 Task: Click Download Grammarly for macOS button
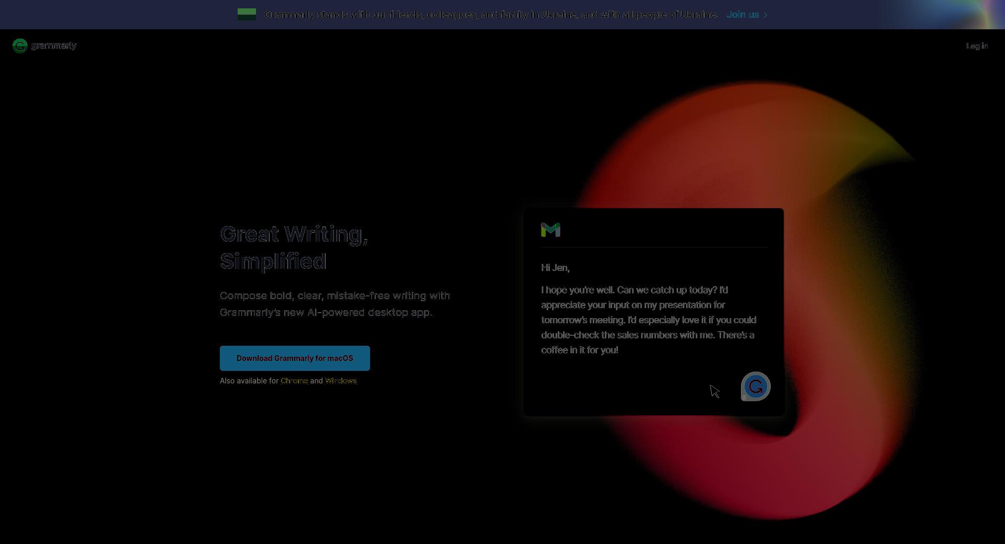pos(295,358)
